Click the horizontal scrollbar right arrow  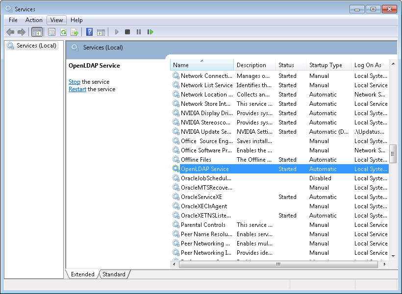coord(384,264)
